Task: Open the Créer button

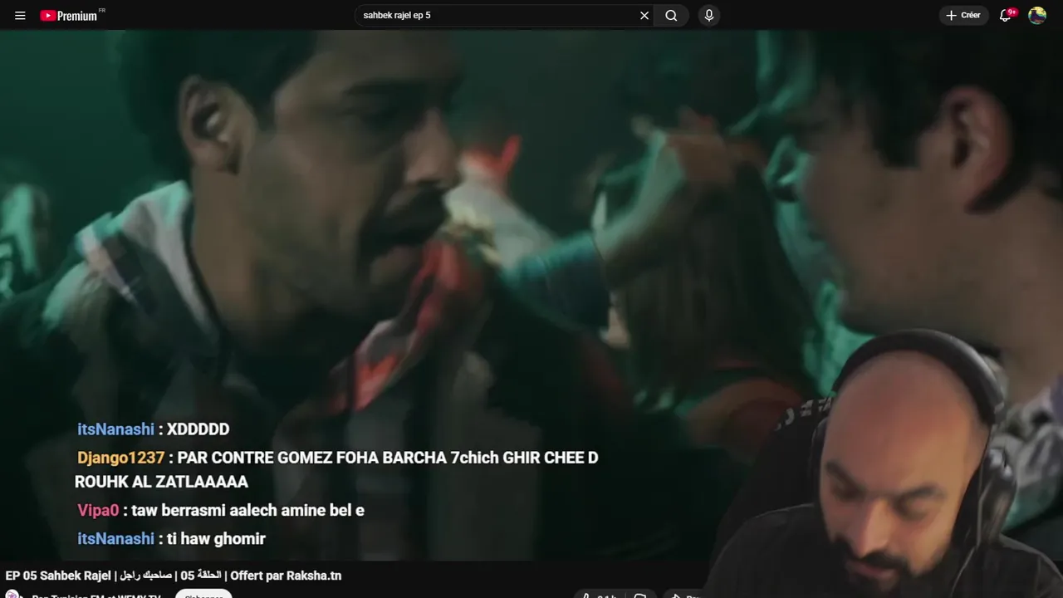Action: (963, 15)
